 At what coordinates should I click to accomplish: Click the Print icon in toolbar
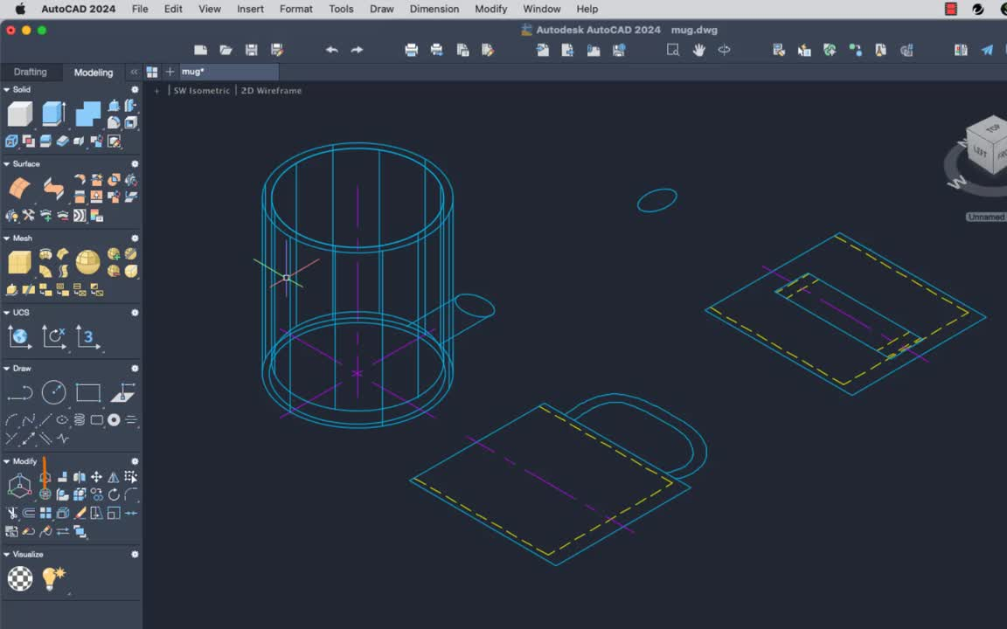click(412, 50)
